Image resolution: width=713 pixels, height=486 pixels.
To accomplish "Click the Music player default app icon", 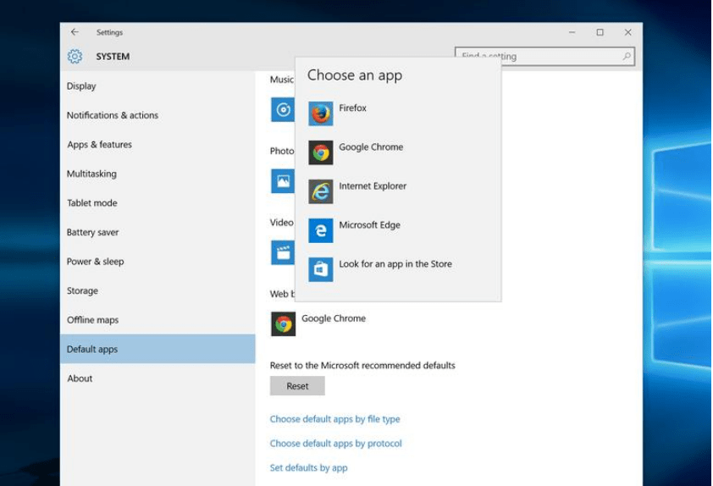I will coord(283,109).
